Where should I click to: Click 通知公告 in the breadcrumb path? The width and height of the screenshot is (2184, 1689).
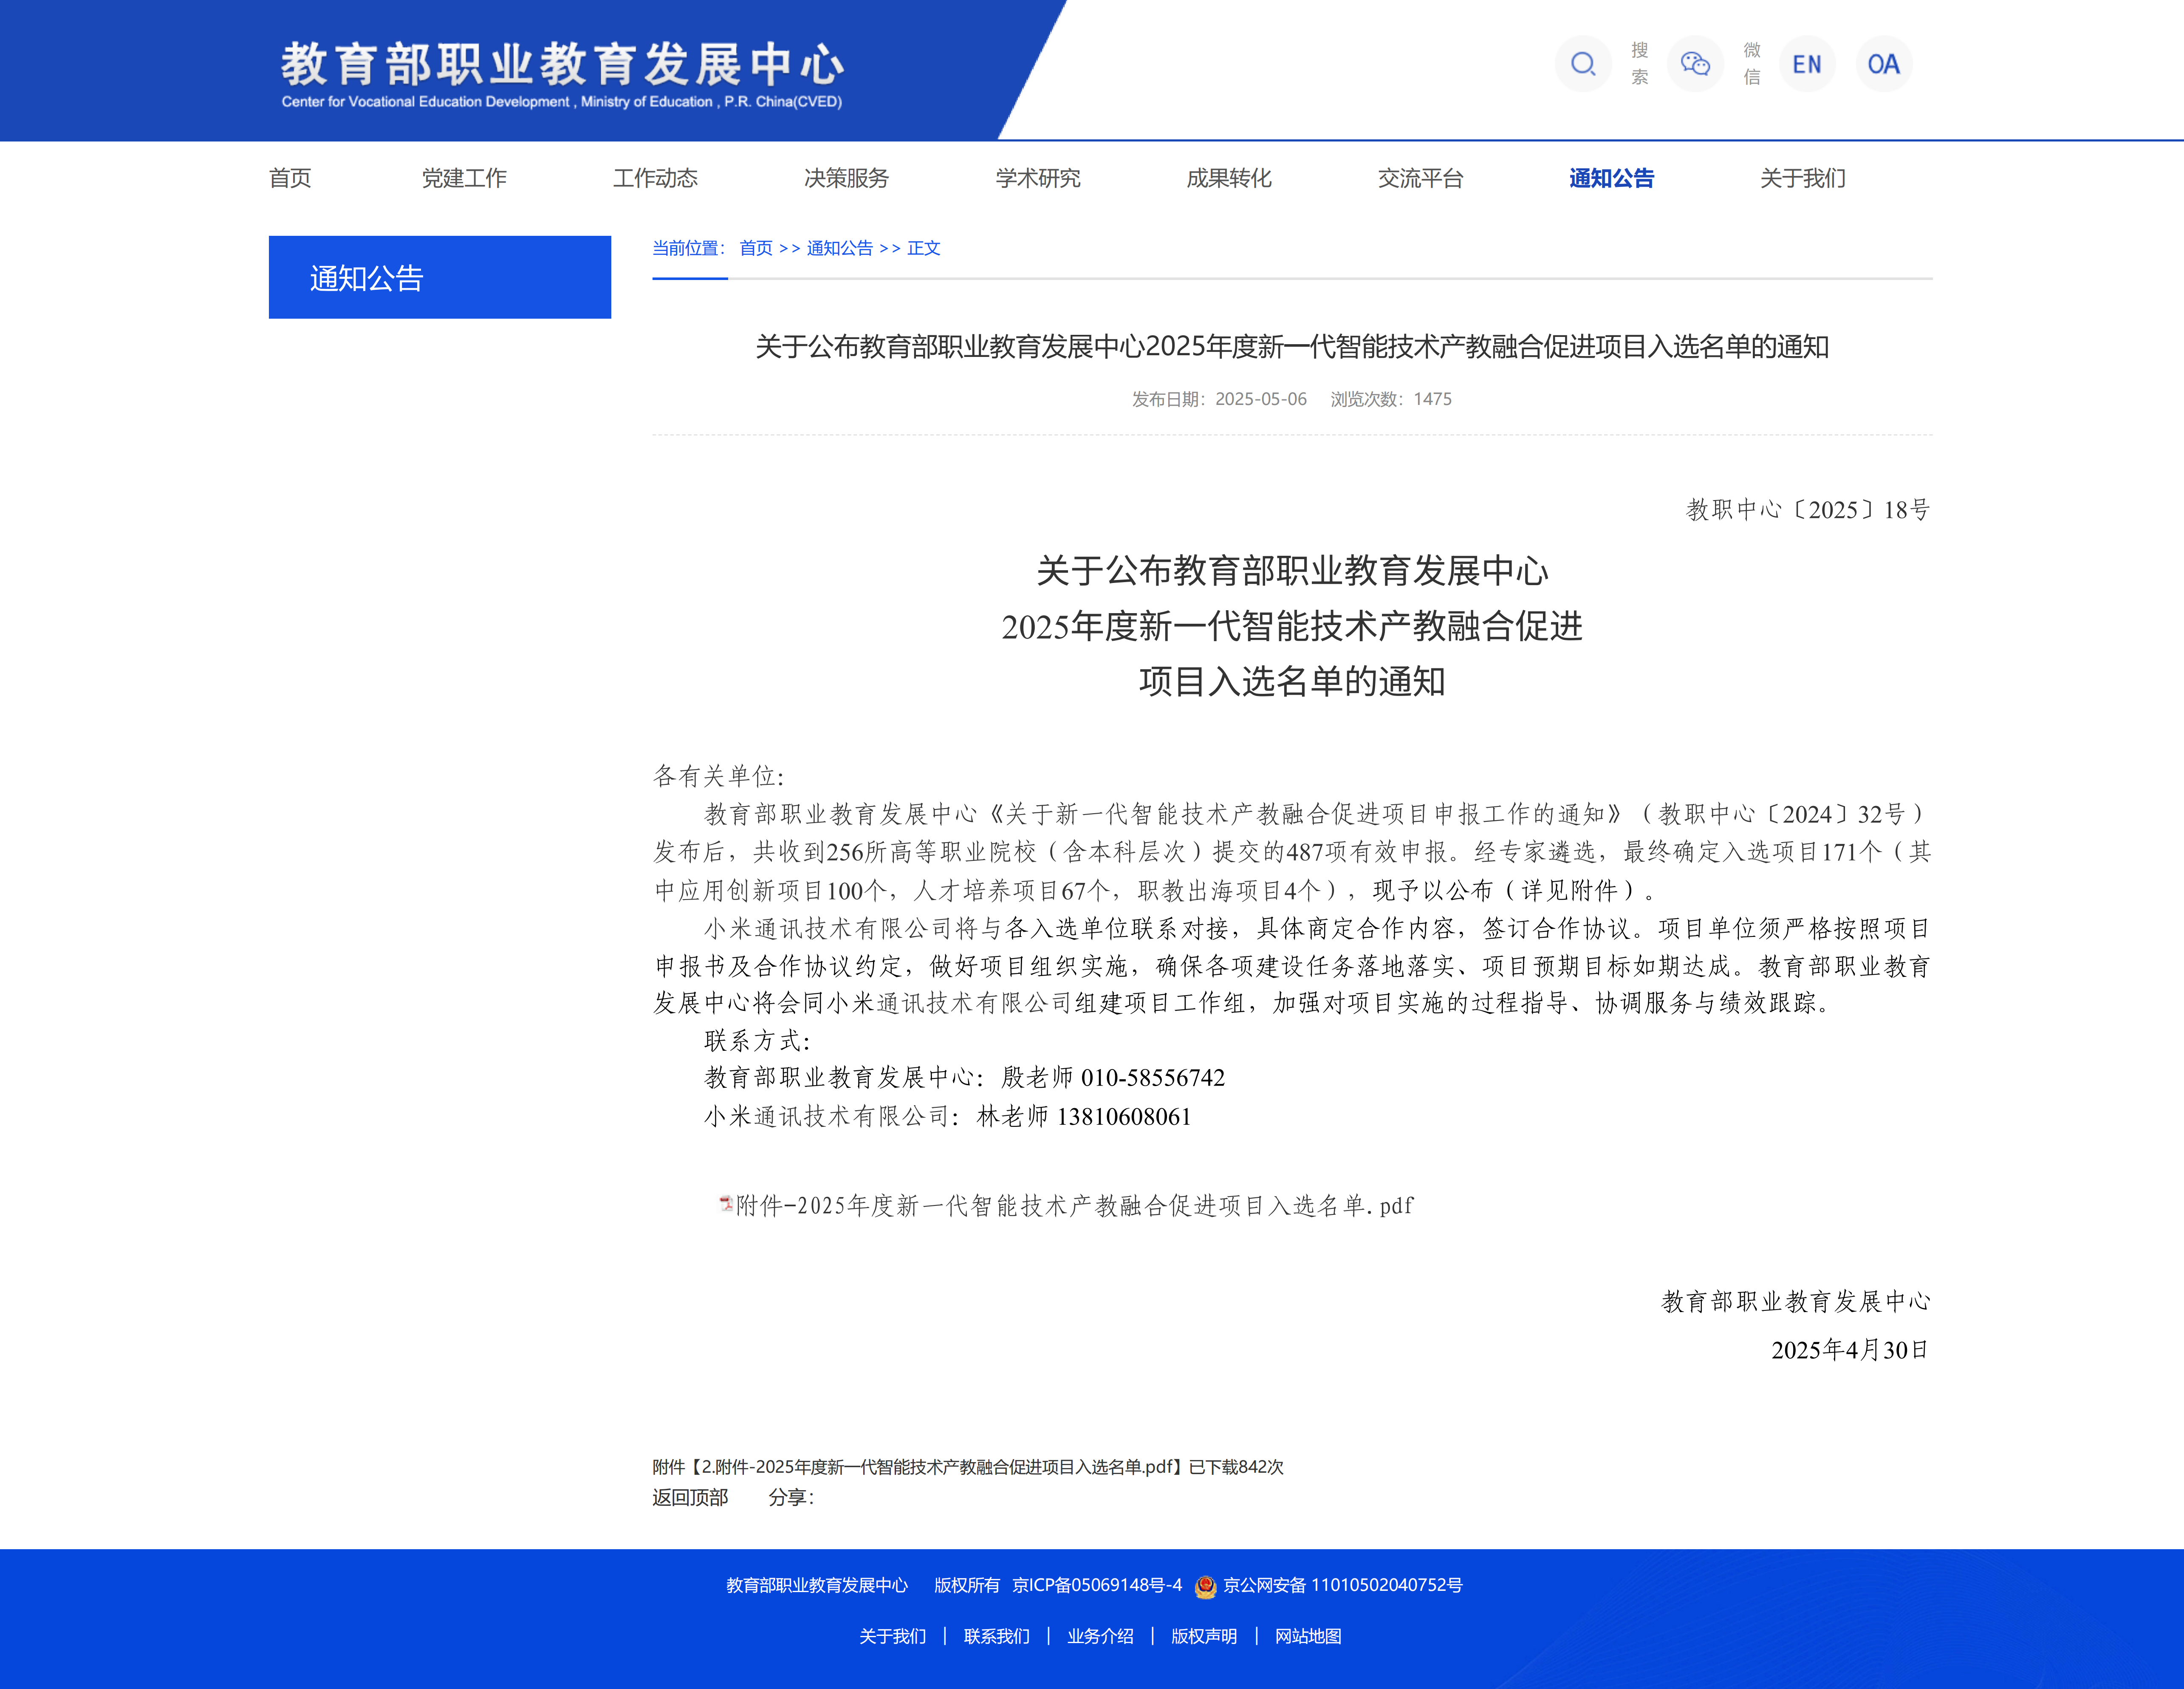pyautogui.click(x=838, y=248)
